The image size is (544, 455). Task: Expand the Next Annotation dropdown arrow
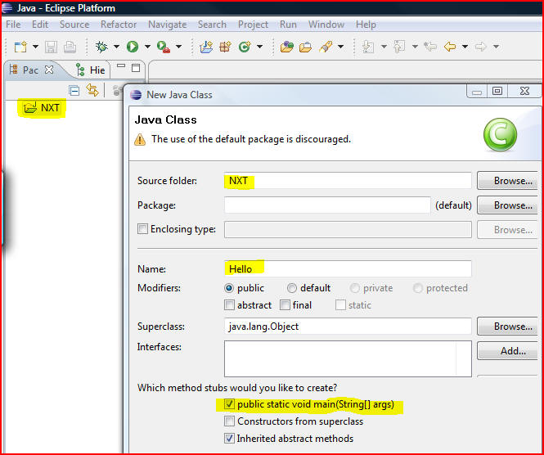[x=384, y=47]
